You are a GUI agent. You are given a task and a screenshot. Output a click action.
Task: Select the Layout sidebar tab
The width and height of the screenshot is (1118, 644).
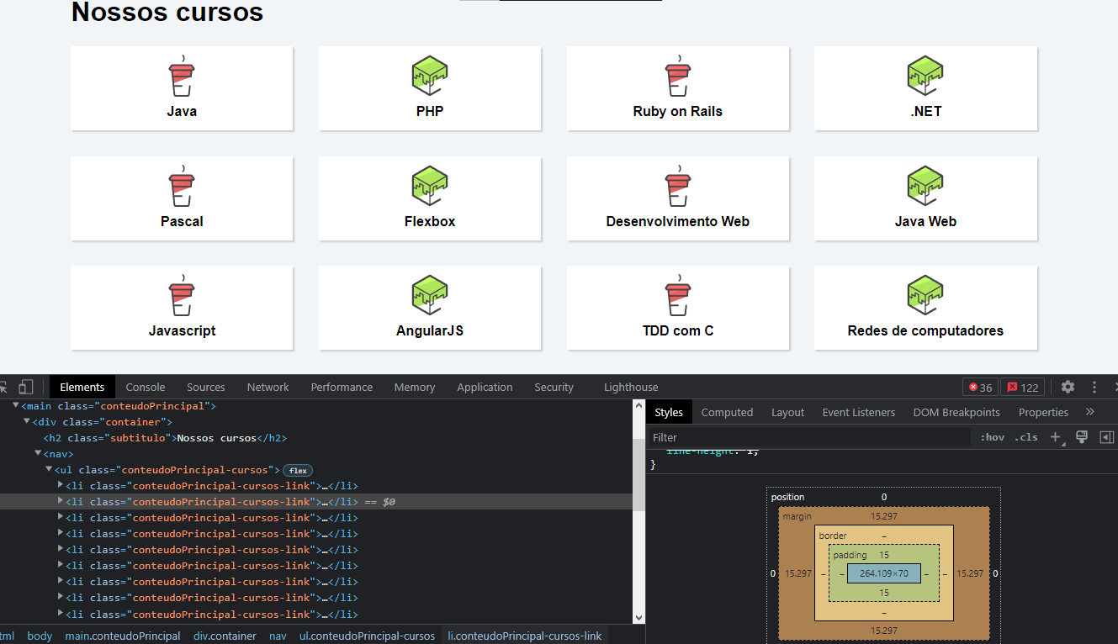pos(788,412)
